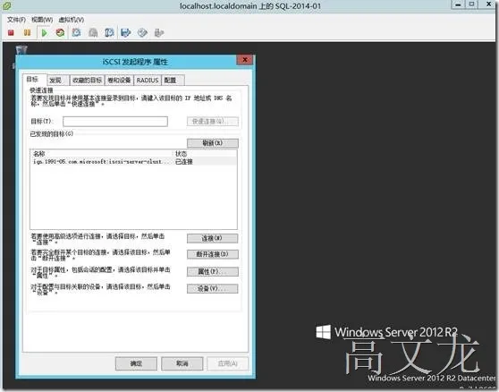499x392 pixels.
Task: Click the Take snapshot toolbar icon
Action: [76, 32]
